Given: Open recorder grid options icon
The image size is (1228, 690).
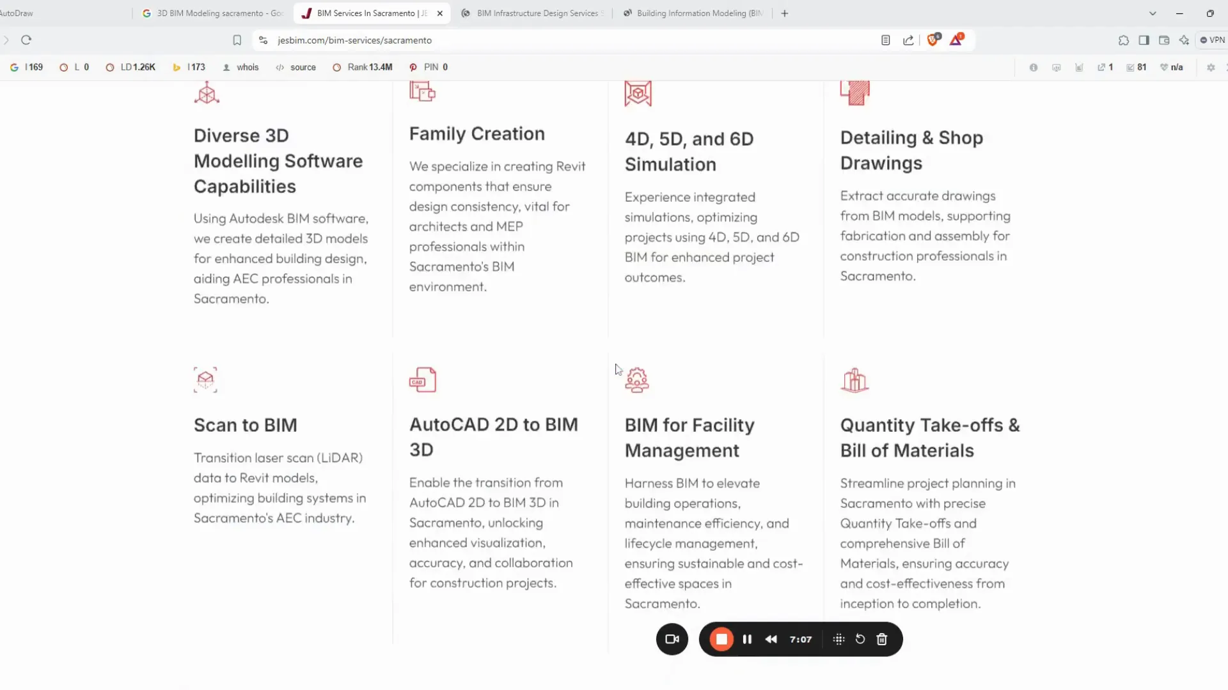Looking at the screenshot, I should point(839,639).
